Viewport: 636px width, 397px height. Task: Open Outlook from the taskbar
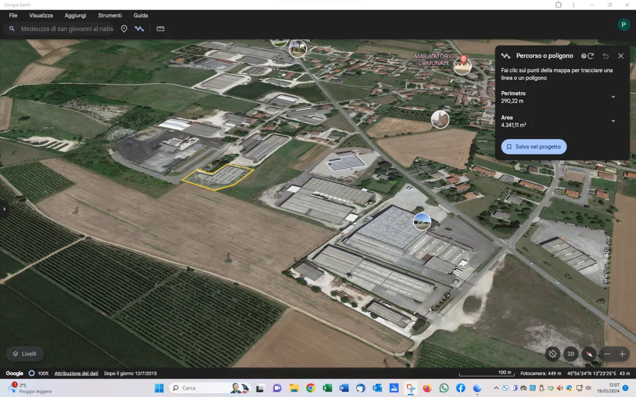point(377,388)
